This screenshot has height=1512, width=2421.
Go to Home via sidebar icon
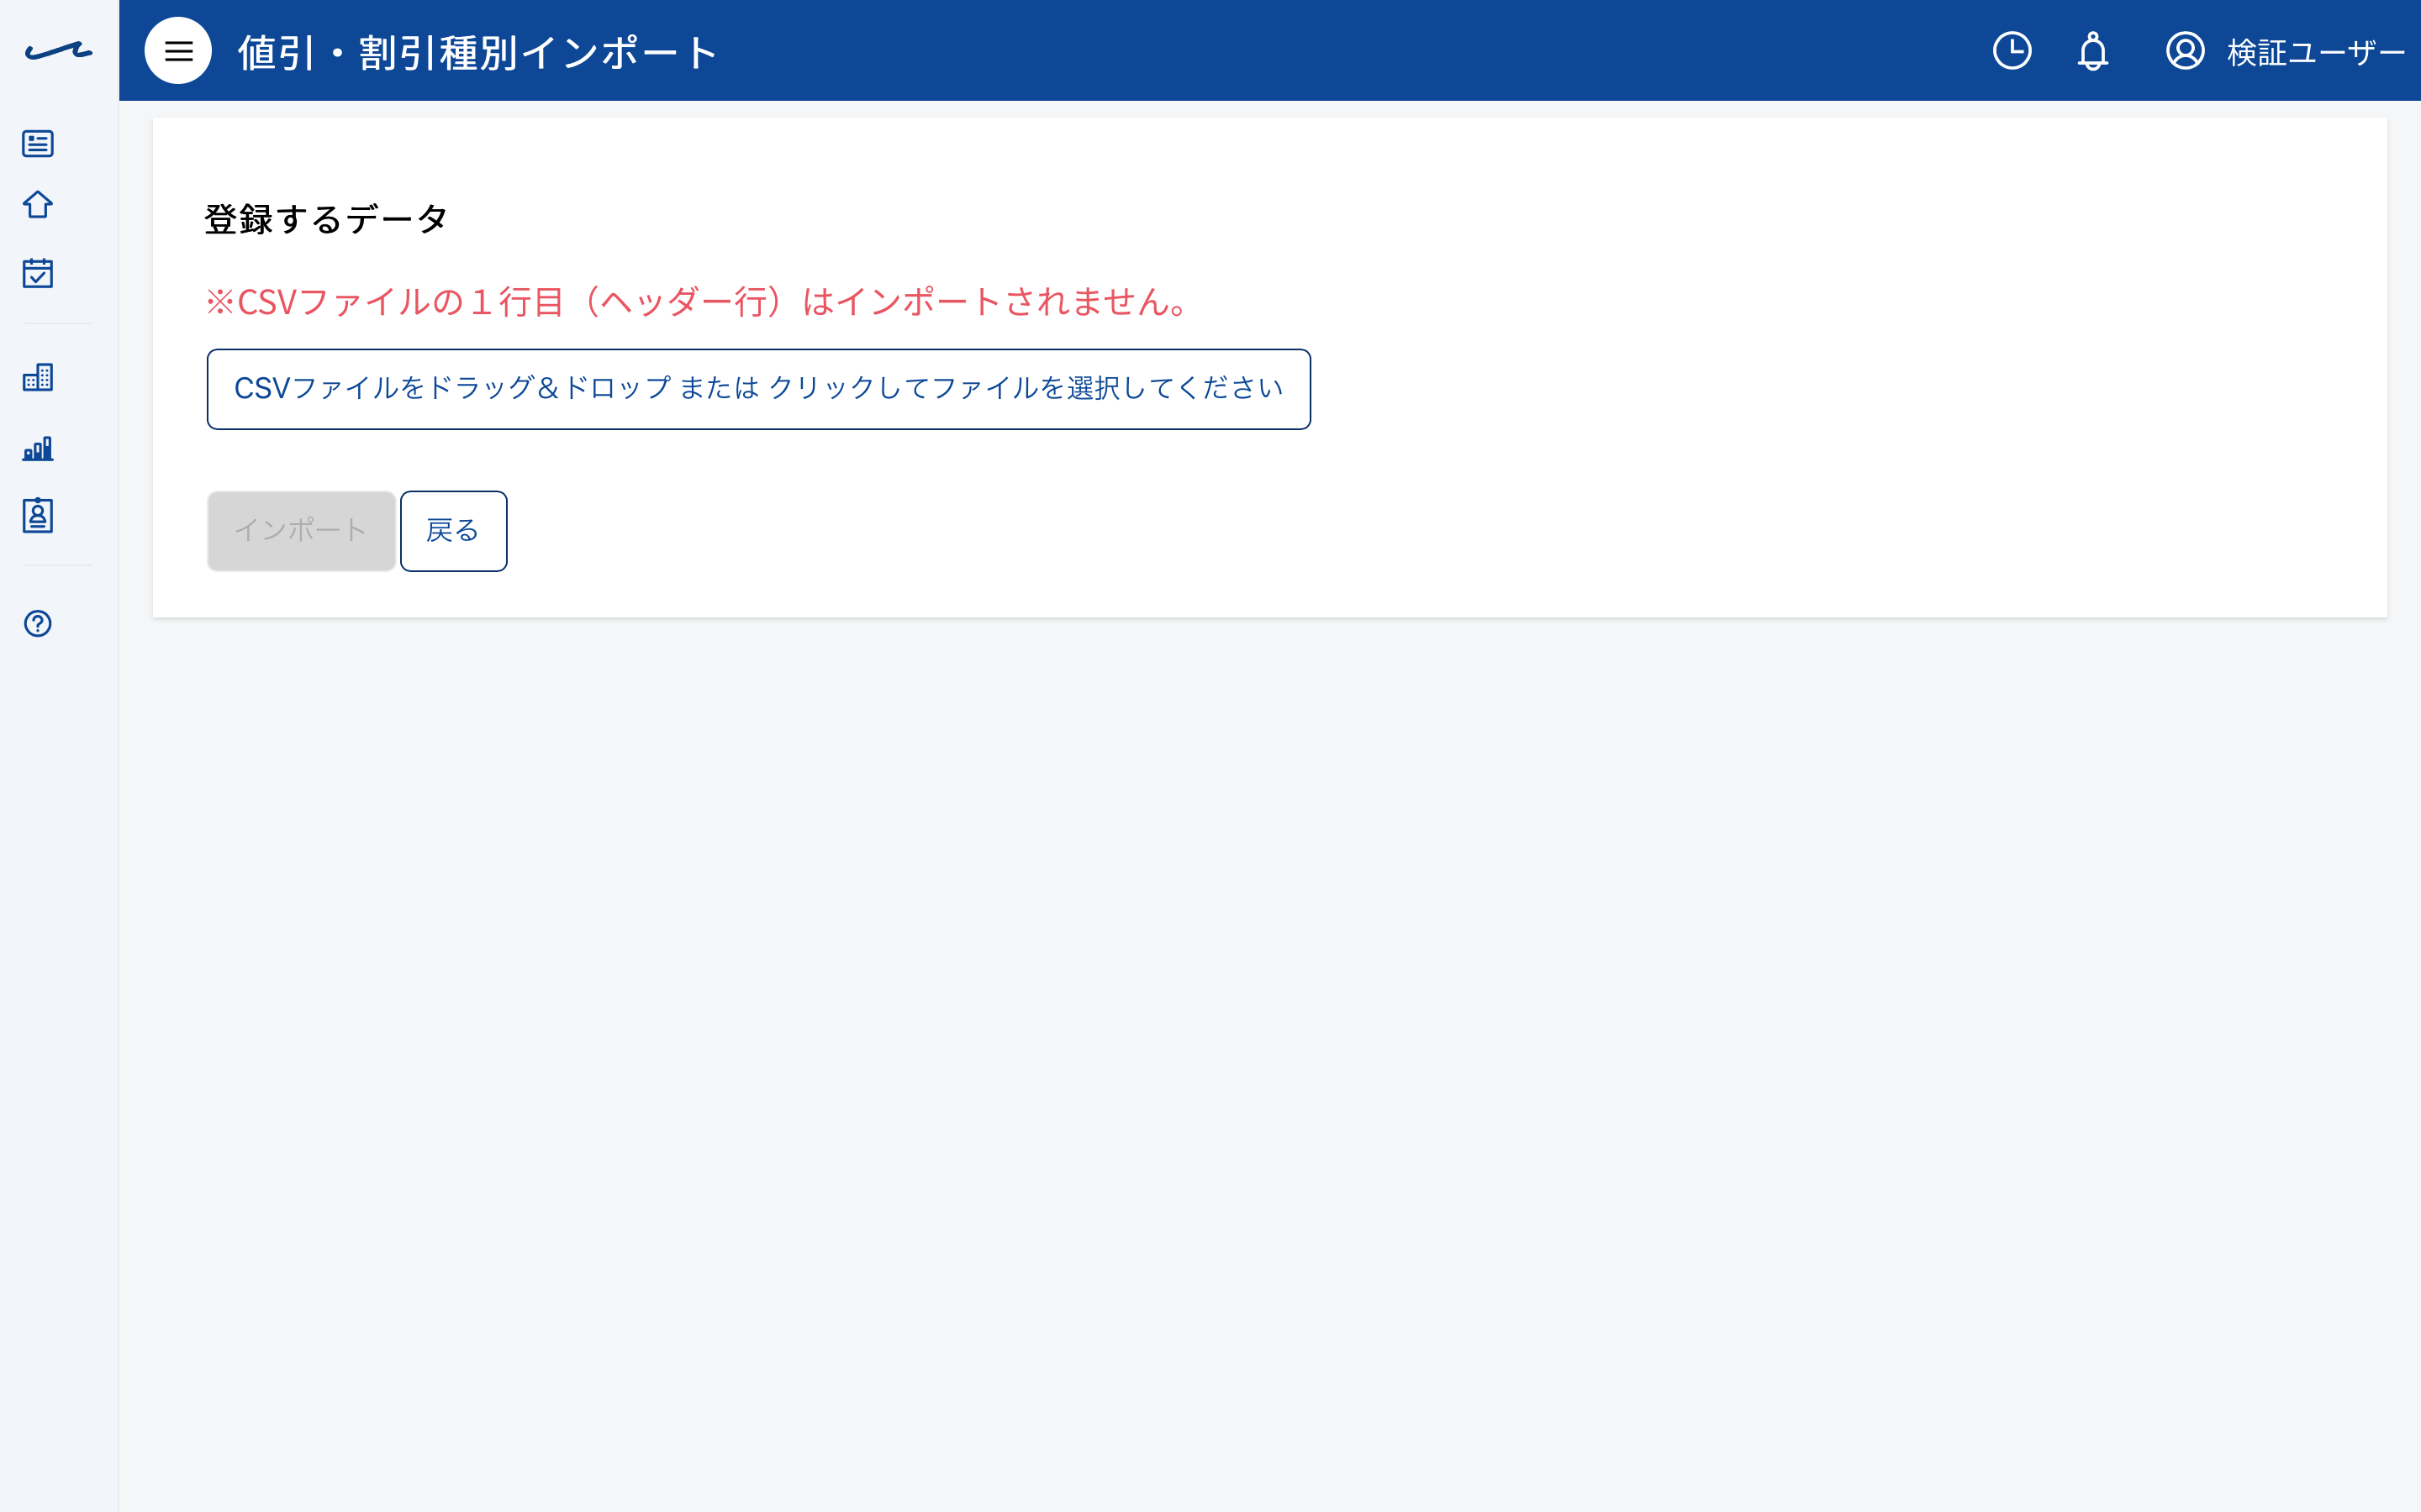click(x=38, y=205)
